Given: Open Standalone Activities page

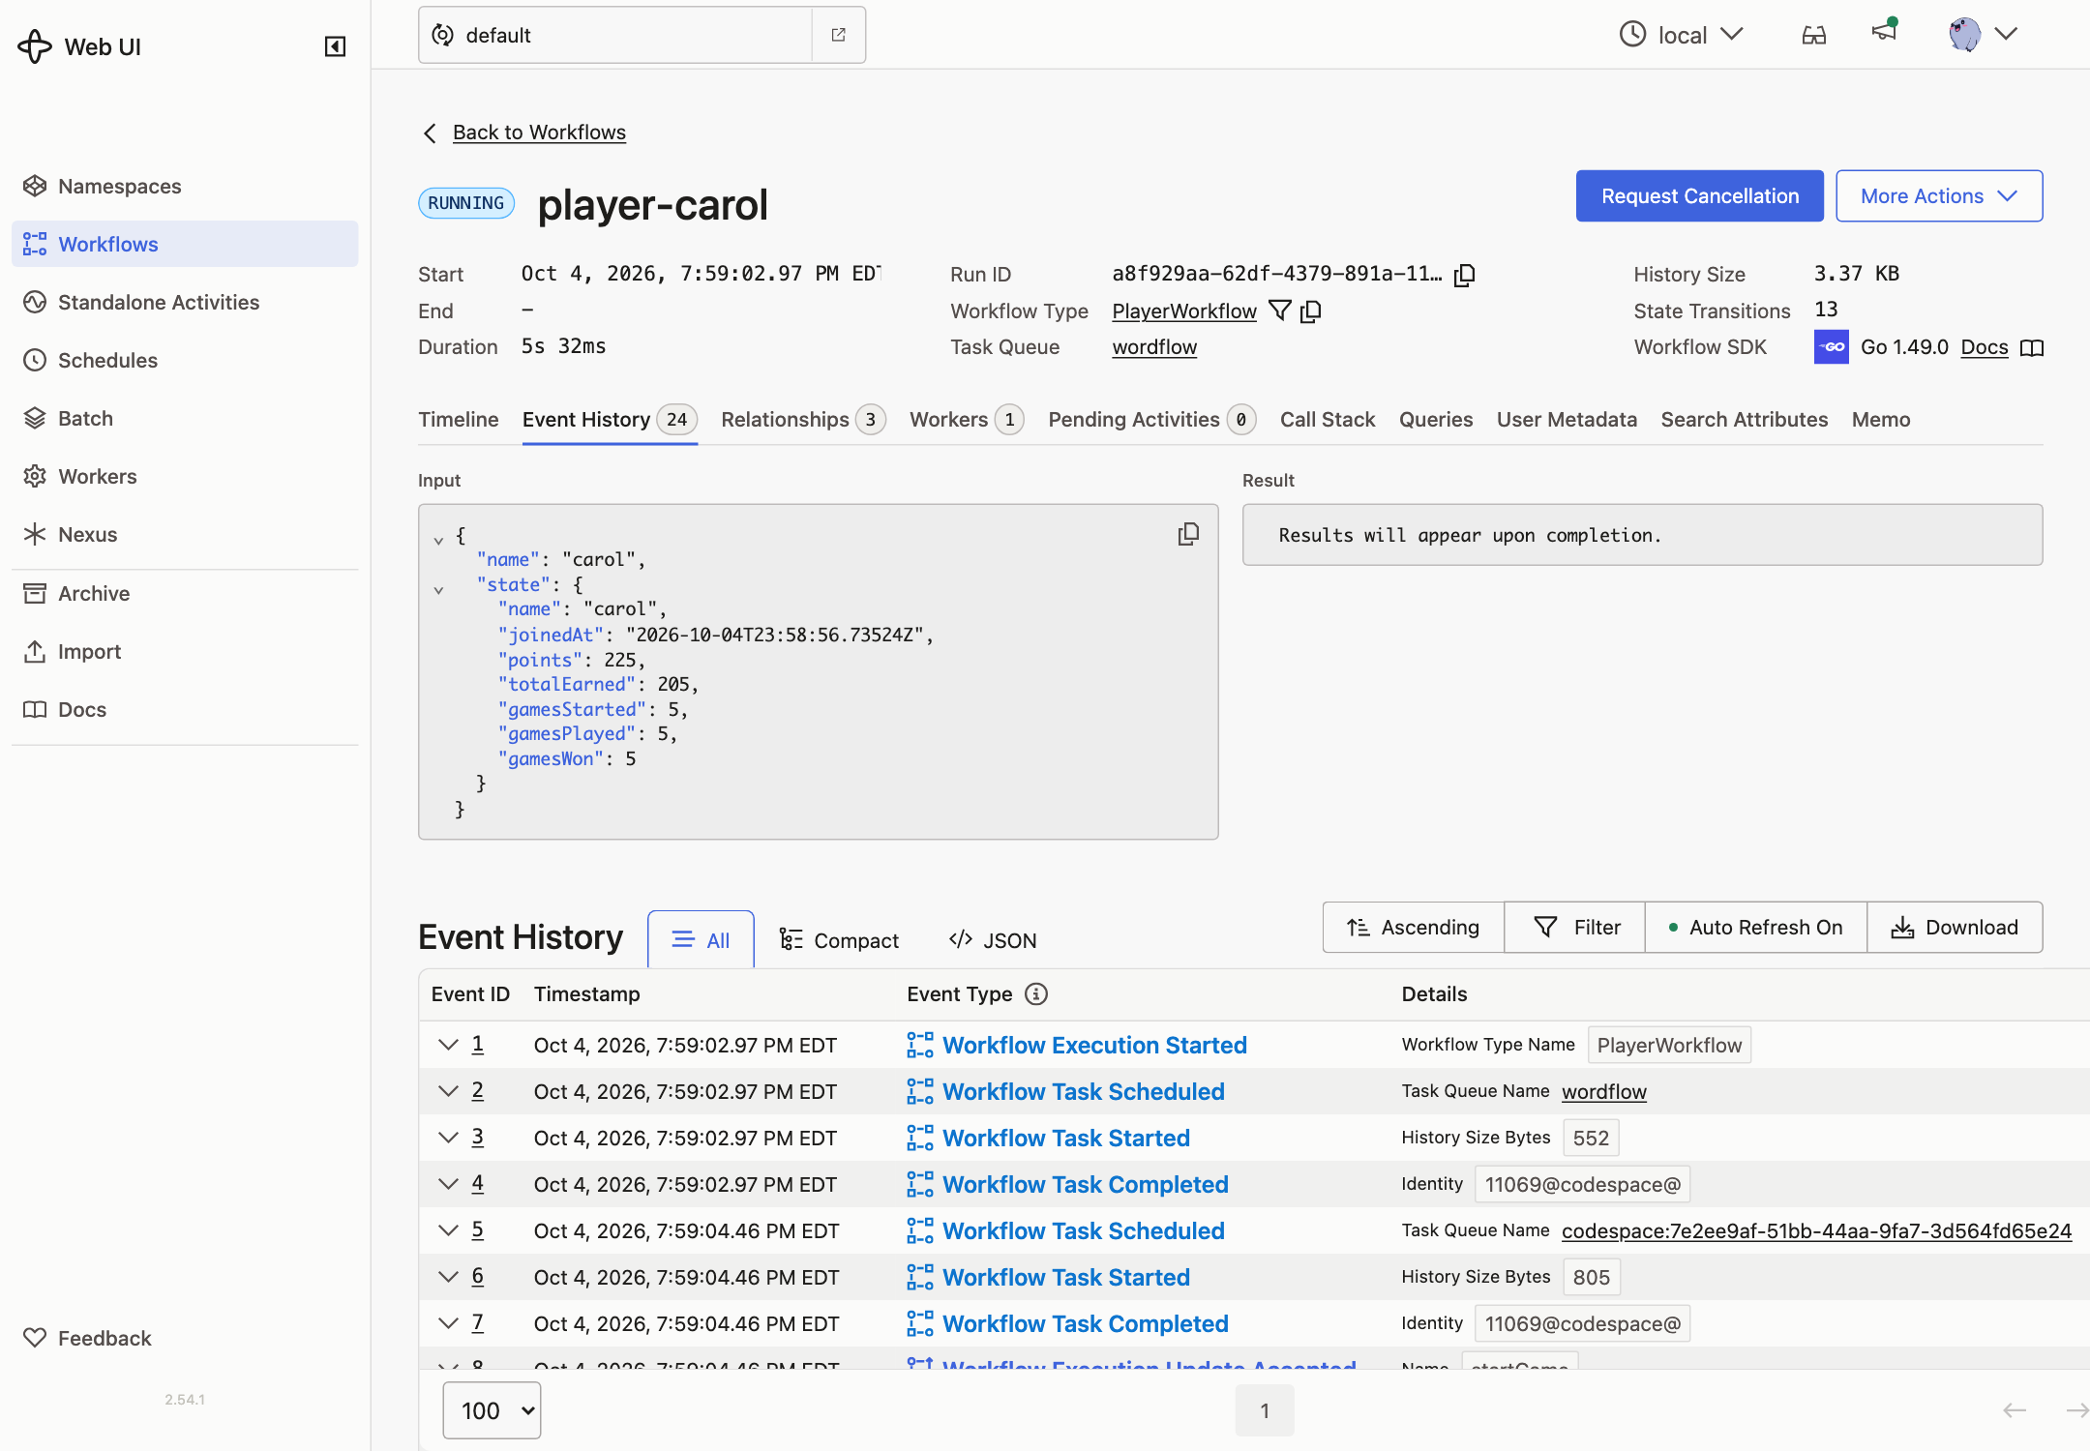Looking at the screenshot, I should coord(185,302).
